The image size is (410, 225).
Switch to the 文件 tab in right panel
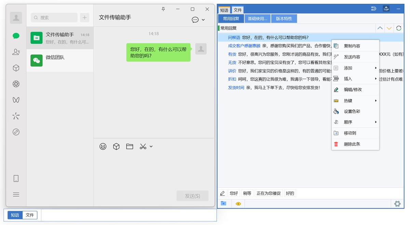click(238, 10)
